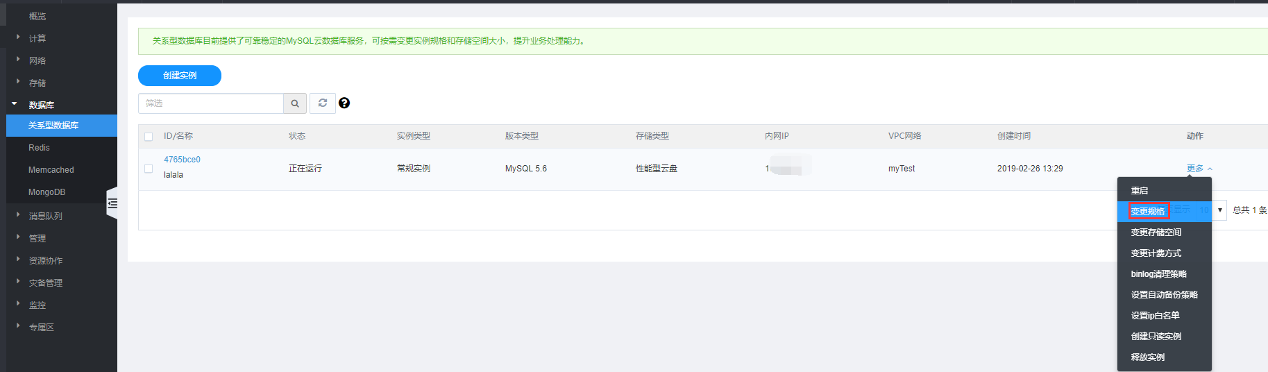Select 变更规格 from the context menu

1148,211
